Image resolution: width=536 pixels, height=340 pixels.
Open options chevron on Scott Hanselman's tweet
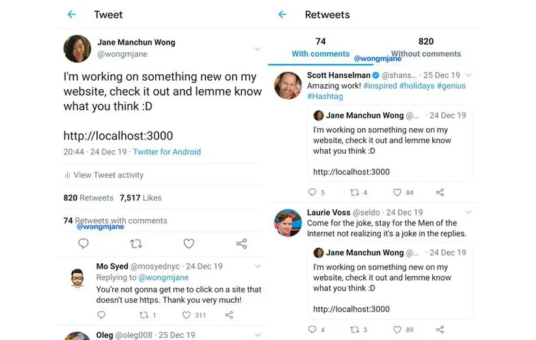pos(468,76)
